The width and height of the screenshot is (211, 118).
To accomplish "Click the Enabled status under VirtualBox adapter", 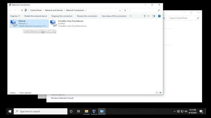I will point(61,24).
